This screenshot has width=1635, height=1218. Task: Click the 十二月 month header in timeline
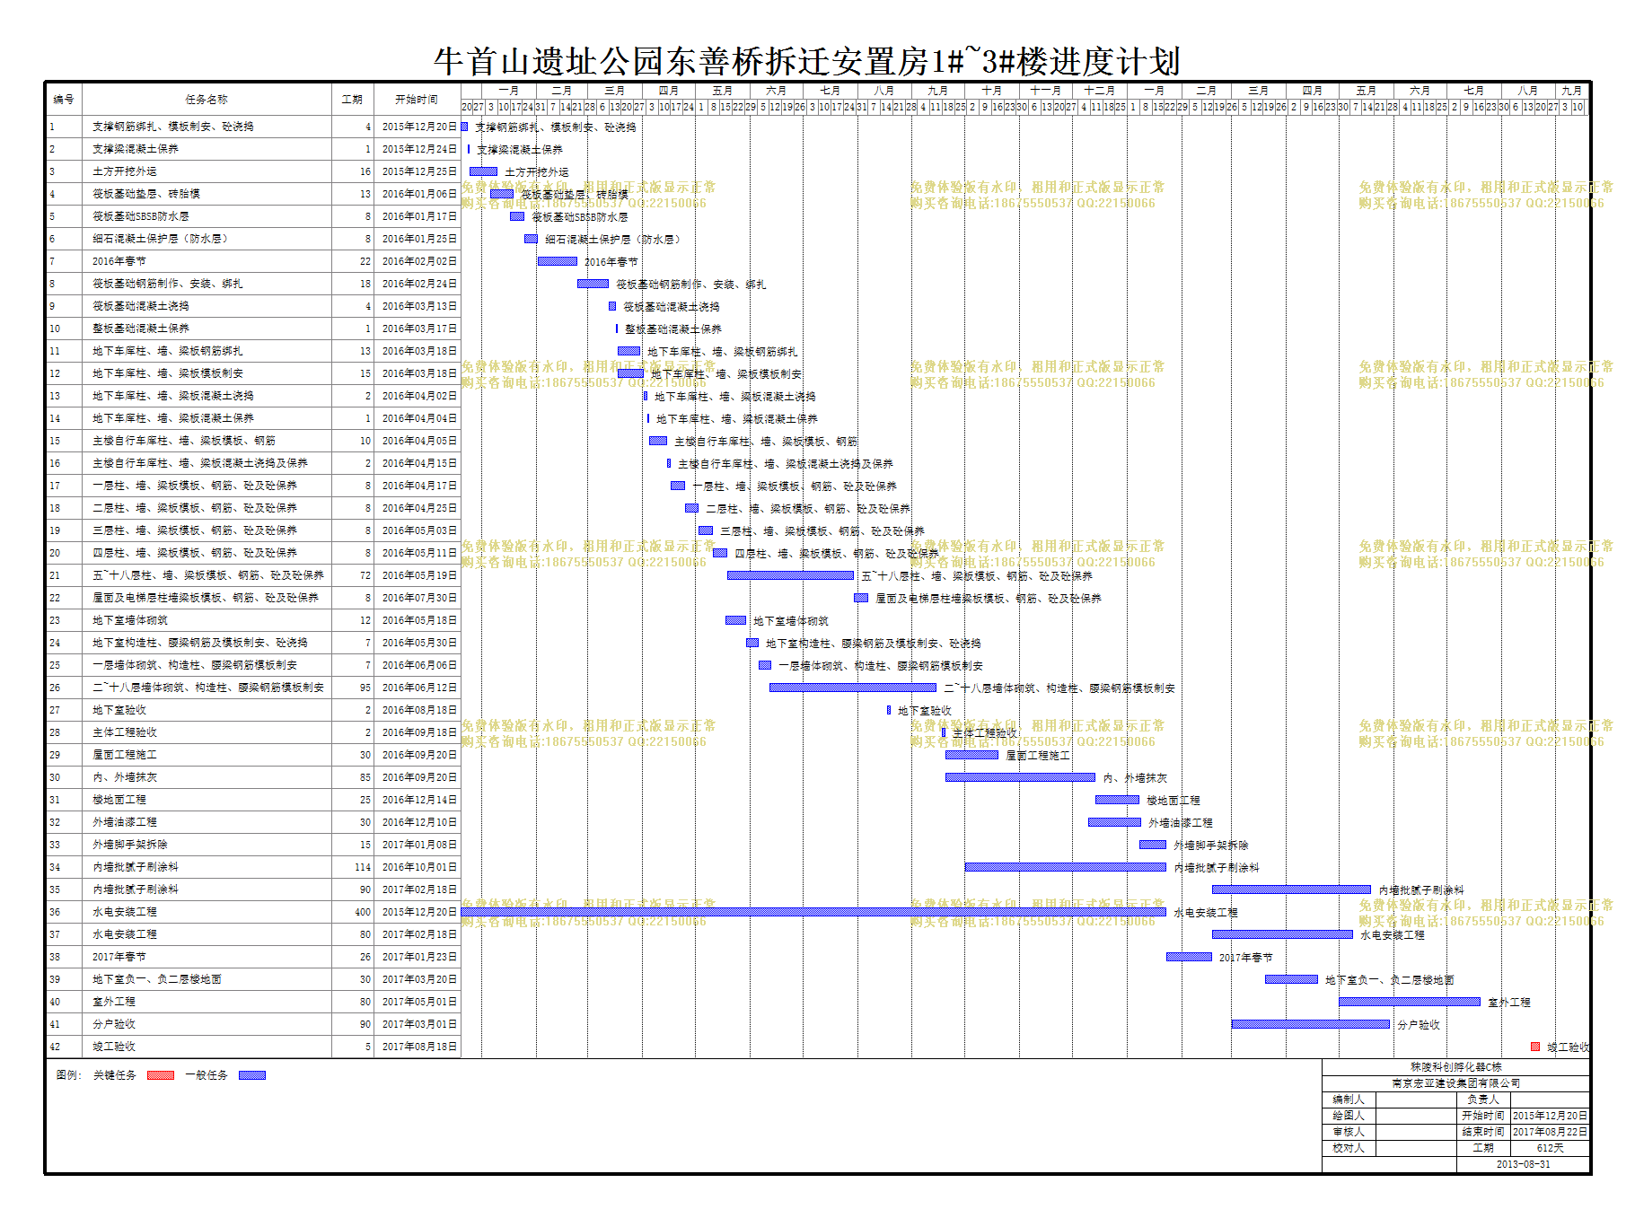click(1099, 91)
